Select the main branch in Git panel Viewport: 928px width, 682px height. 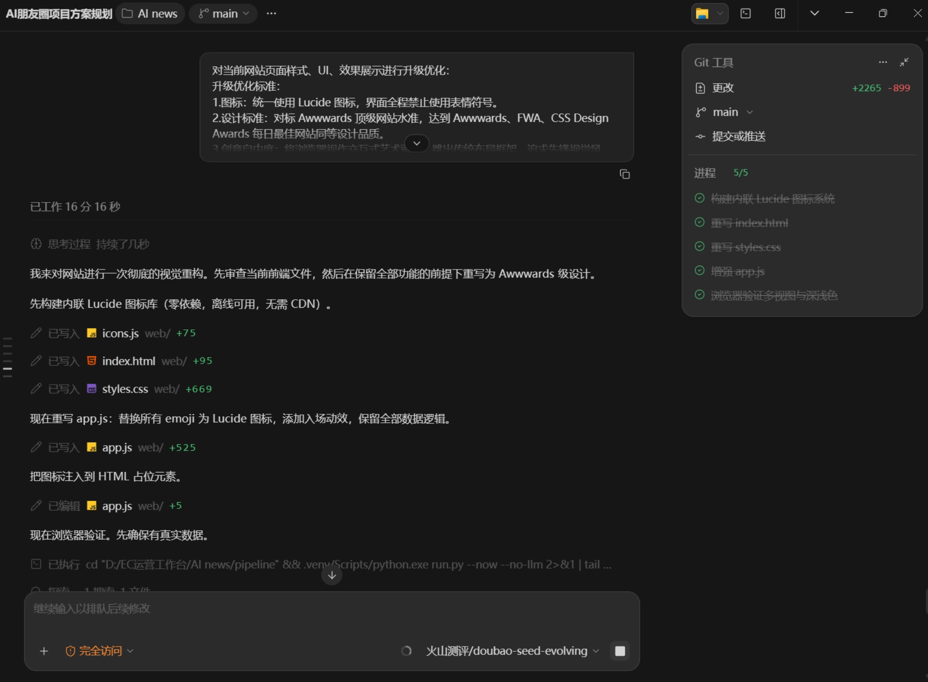click(725, 112)
